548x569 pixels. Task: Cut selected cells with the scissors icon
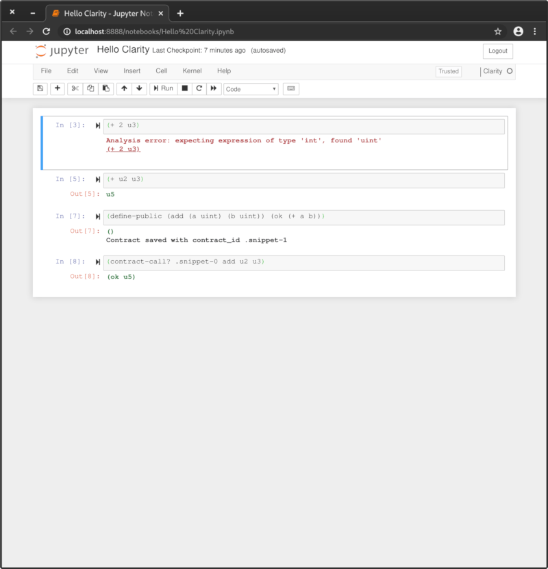(75, 88)
